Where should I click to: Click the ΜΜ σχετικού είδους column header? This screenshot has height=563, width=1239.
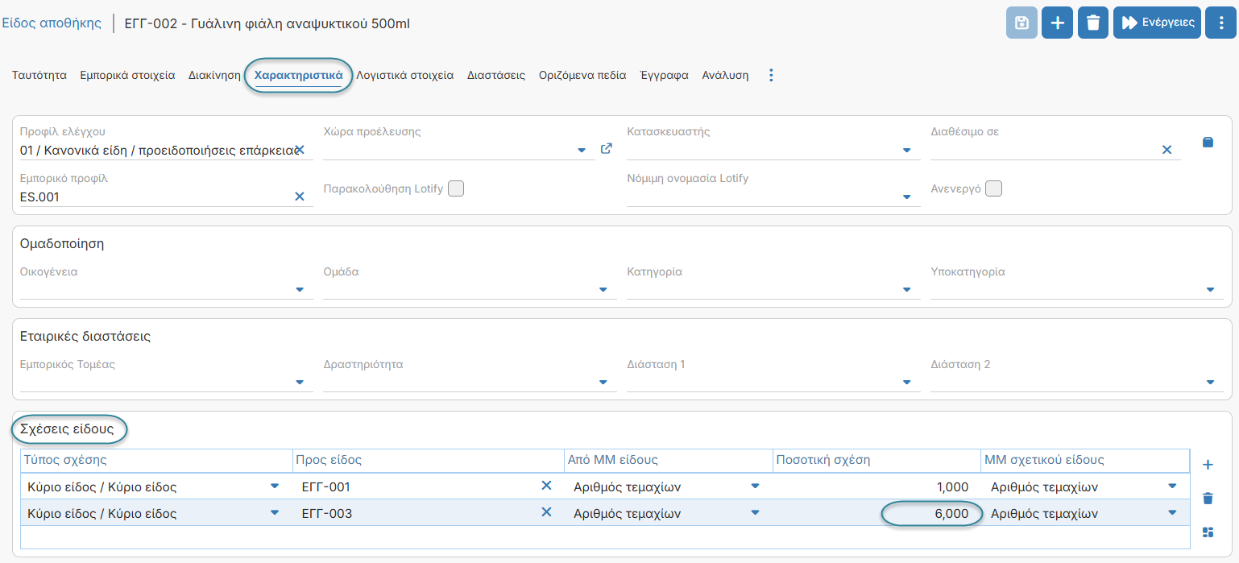pyautogui.click(x=1085, y=461)
